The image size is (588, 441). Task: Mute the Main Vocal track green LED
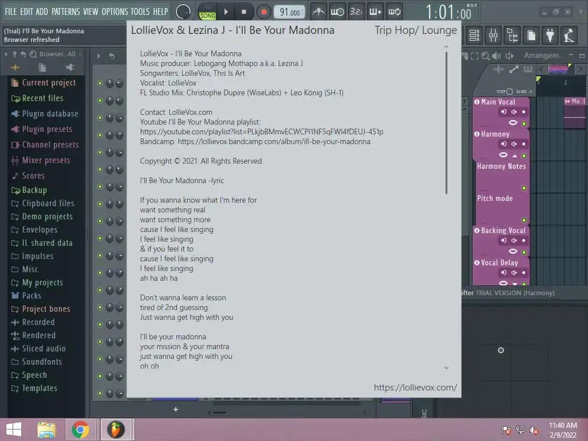(524, 123)
